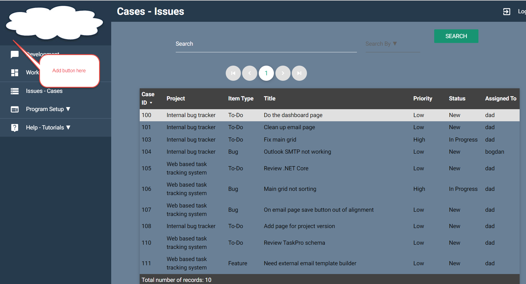Go to first page of results

(x=233, y=73)
